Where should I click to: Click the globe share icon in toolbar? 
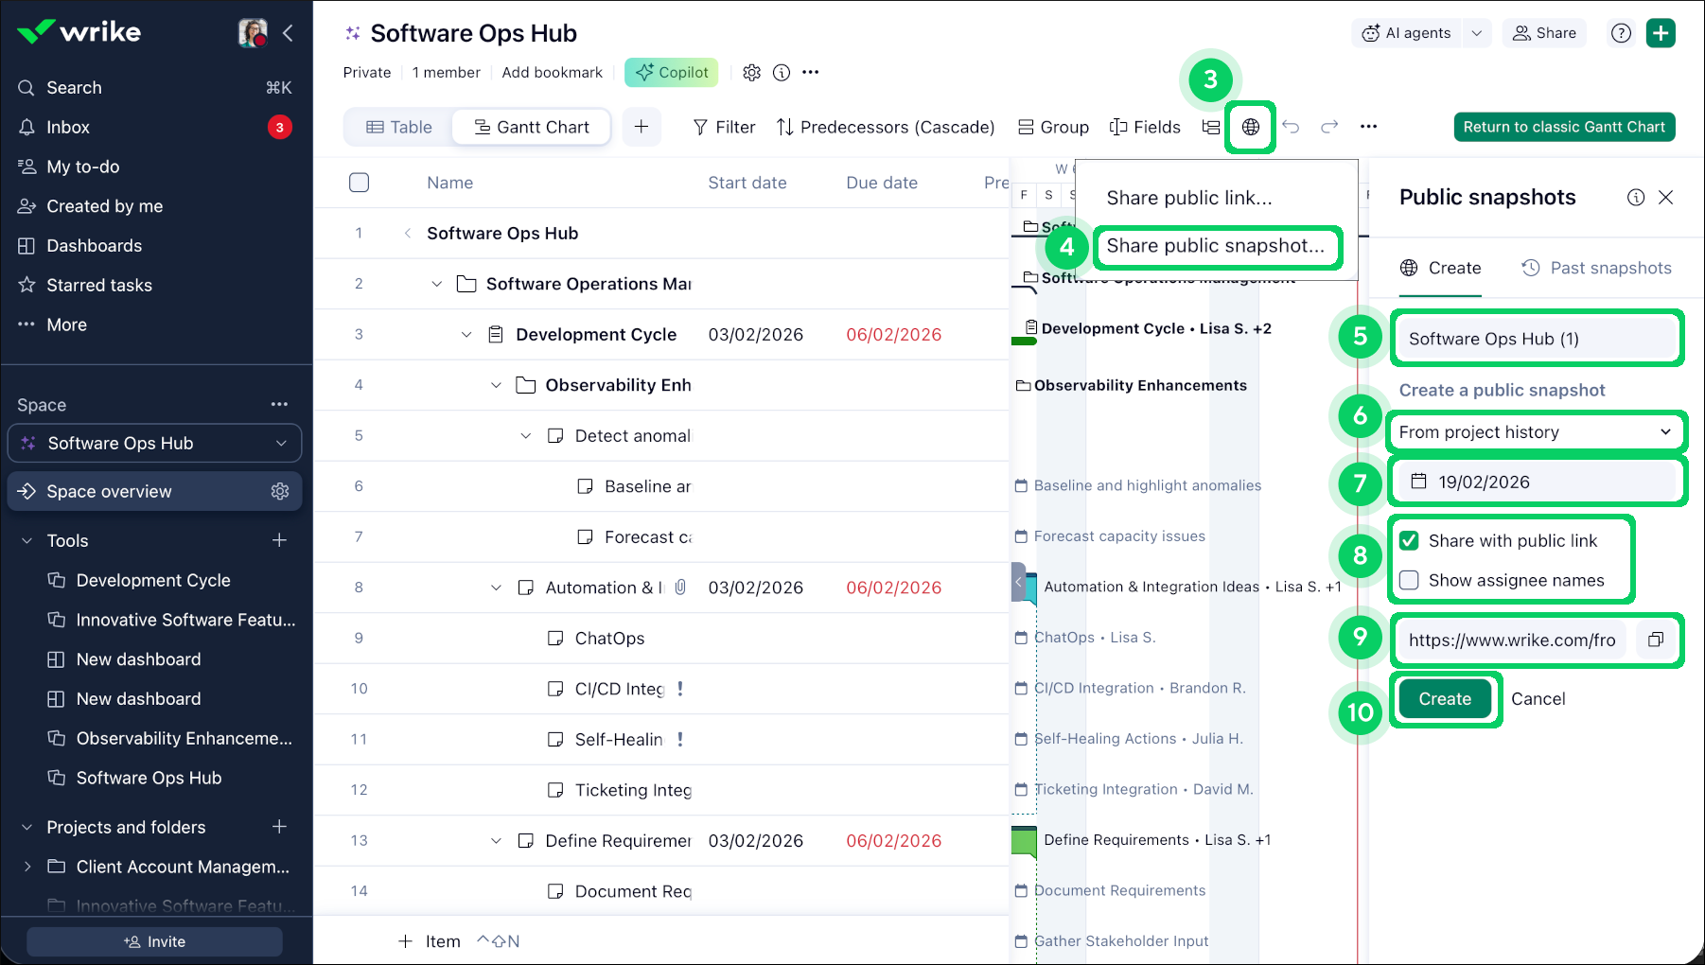point(1250,127)
